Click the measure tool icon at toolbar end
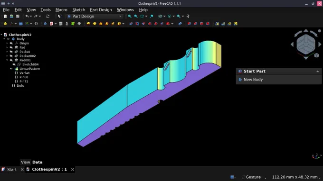The width and height of the screenshot is (323, 181). tap(188, 16)
